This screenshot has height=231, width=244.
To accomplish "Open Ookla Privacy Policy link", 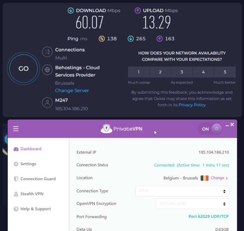I will 192,105.
